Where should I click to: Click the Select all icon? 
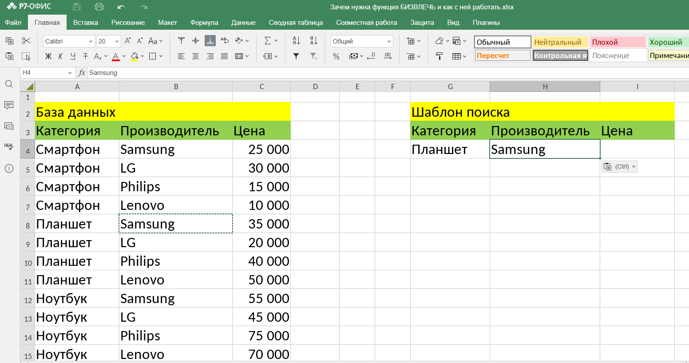[x=26, y=56]
